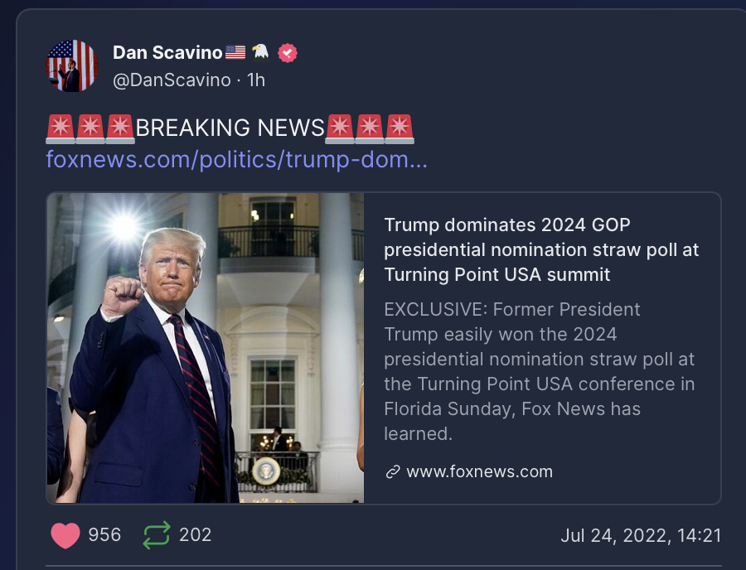Click the chain link icon beside www.foxnews.com
Image resolution: width=746 pixels, height=570 pixels.
pyautogui.click(x=393, y=472)
